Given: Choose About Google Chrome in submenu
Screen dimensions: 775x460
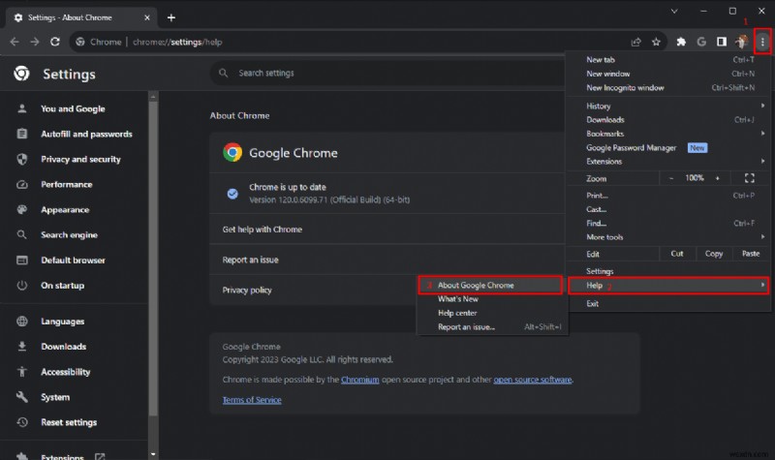Looking at the screenshot, I should tap(490, 285).
